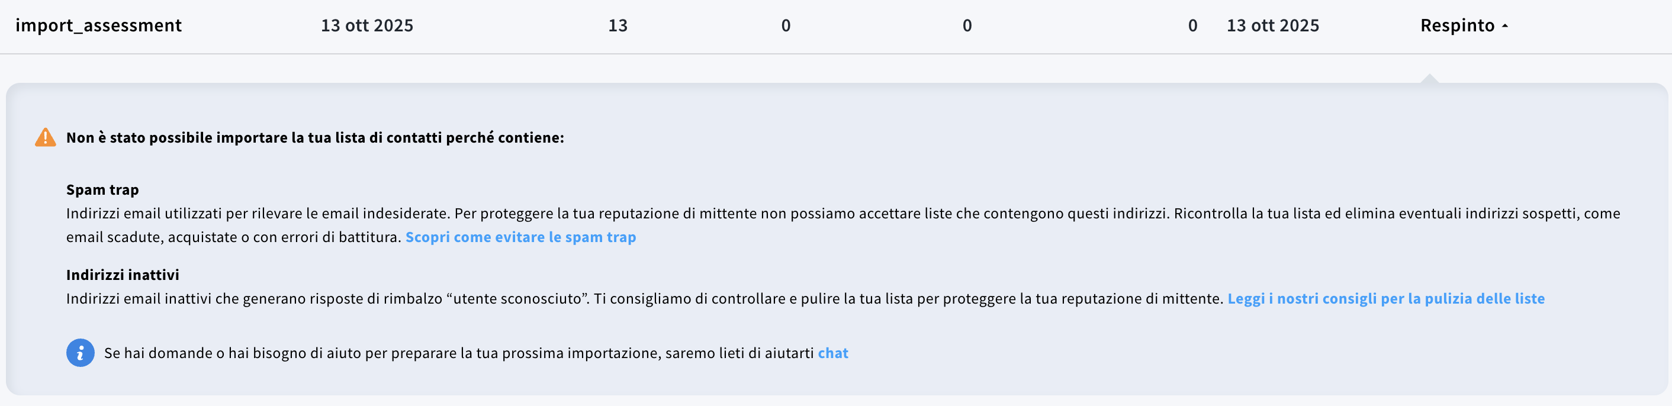Image resolution: width=1672 pixels, height=406 pixels.
Task: Select the first 13 ott 2025 date
Action: (x=367, y=25)
